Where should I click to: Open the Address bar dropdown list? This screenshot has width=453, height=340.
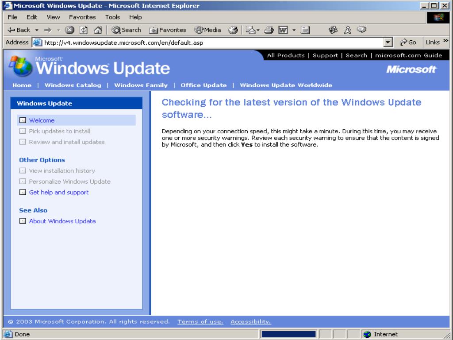[388, 42]
